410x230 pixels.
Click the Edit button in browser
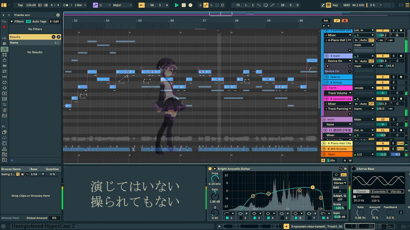pyautogui.click(x=54, y=22)
